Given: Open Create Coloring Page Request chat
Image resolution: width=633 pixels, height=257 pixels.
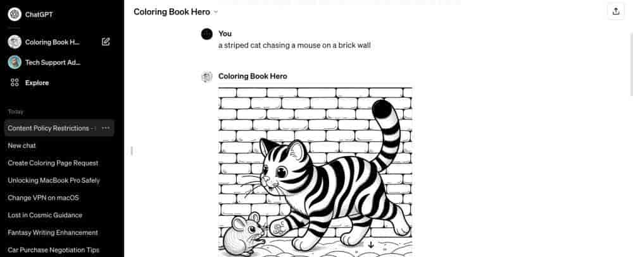Looking at the screenshot, I should click(x=53, y=163).
